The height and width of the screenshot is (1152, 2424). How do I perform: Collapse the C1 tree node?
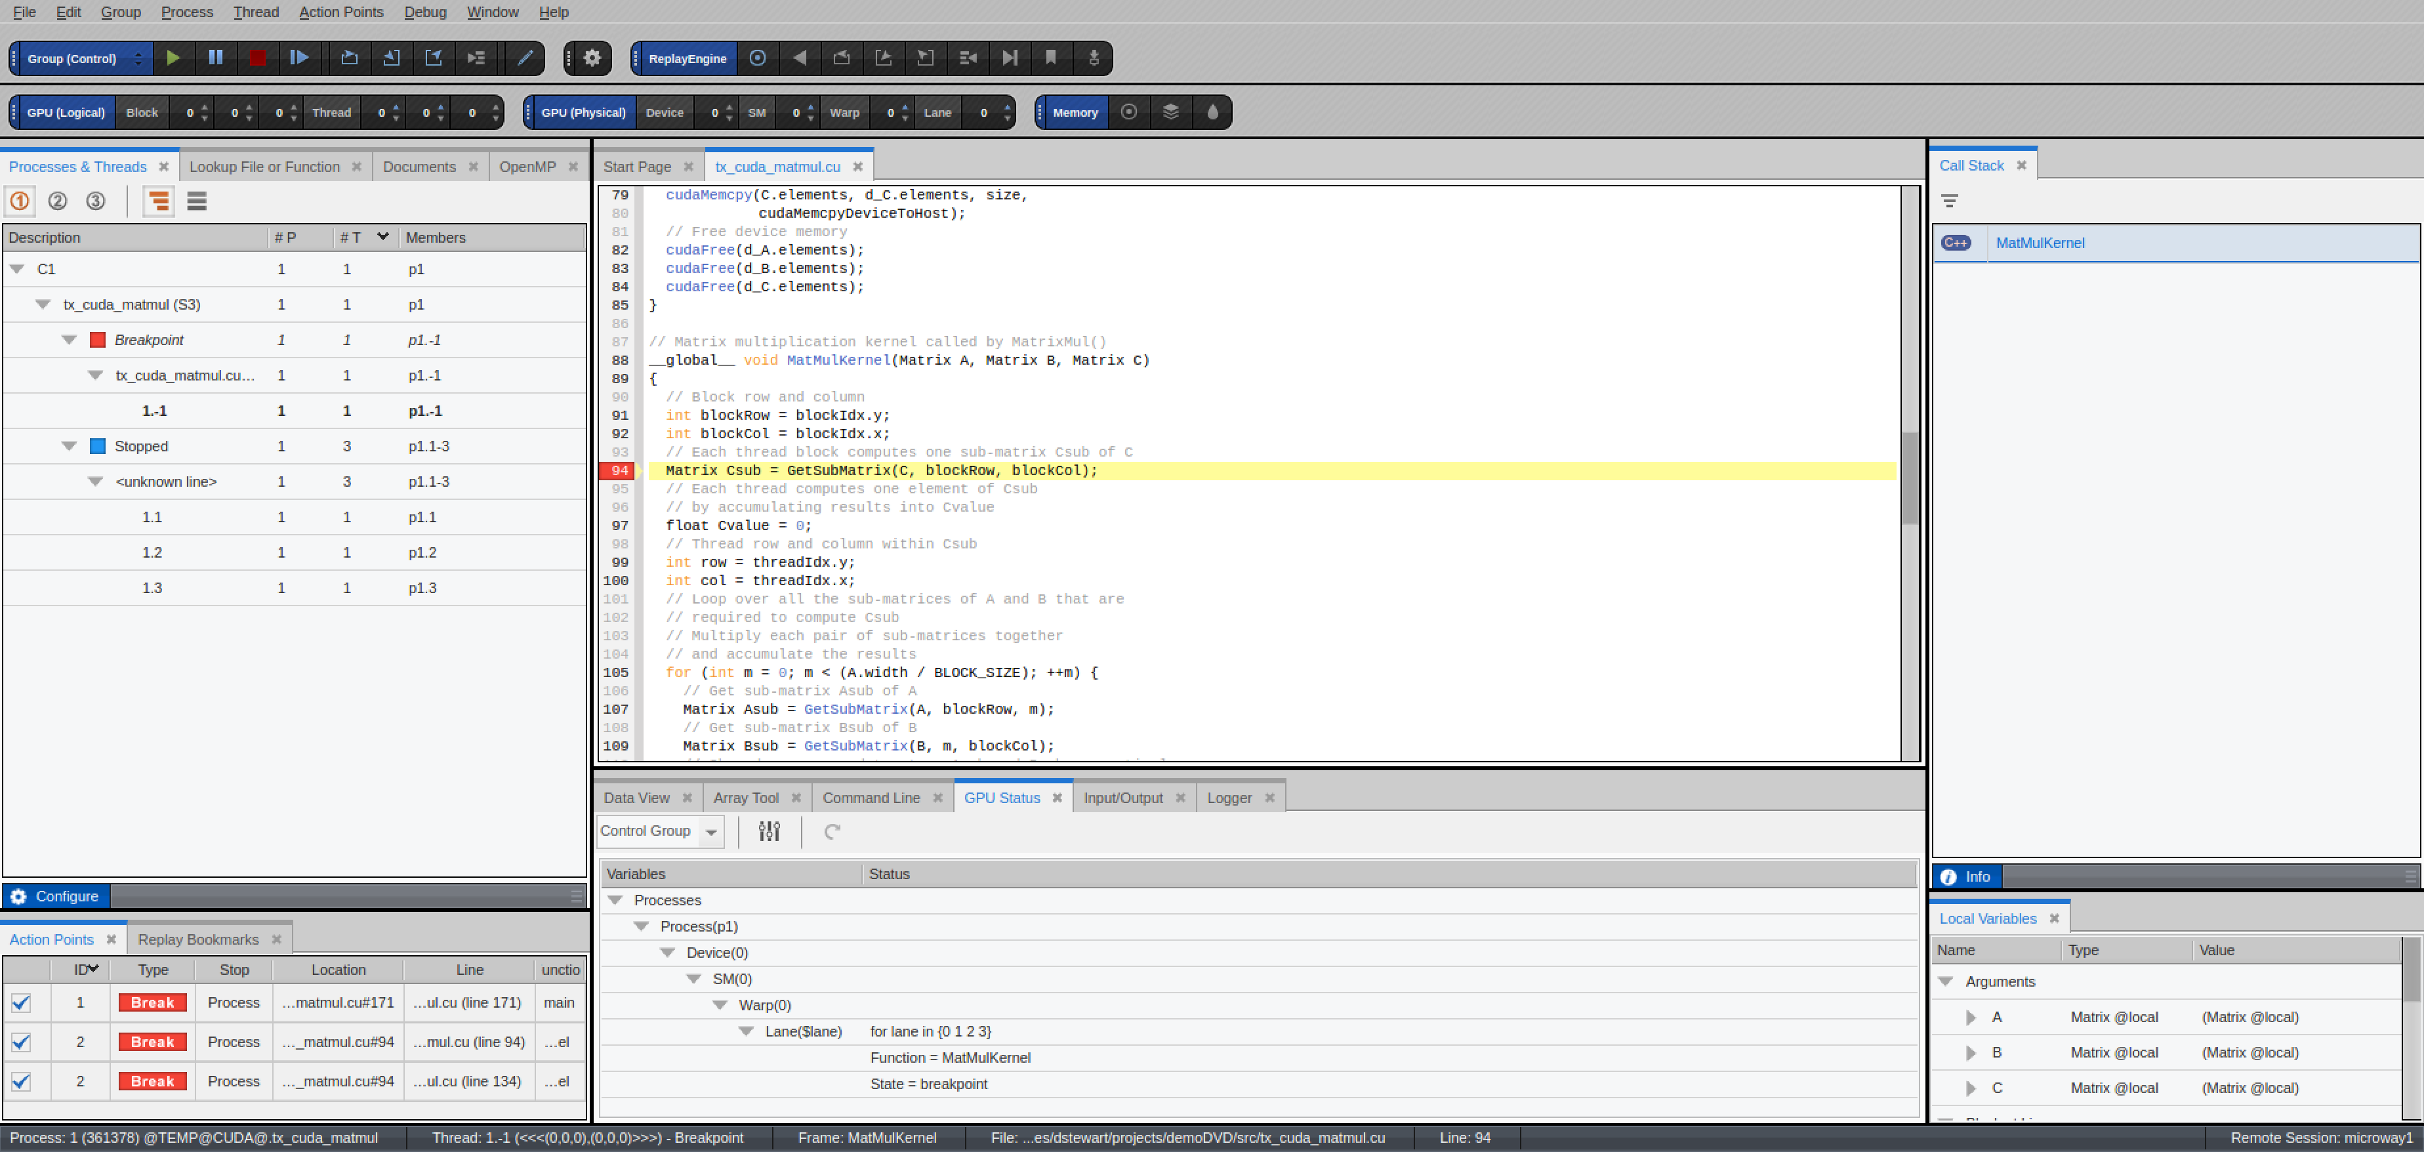[17, 269]
